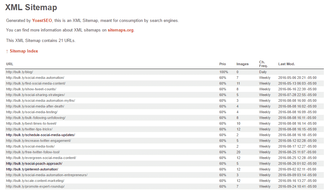The height and width of the screenshot is (194, 328).
Task: Open the promote-expert-roundup URL
Action: point(35,186)
